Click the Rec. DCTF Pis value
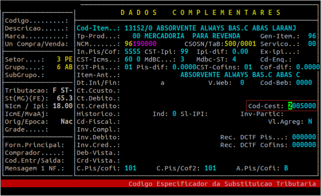This screenshot has width=321, height=196. [x=304, y=137]
